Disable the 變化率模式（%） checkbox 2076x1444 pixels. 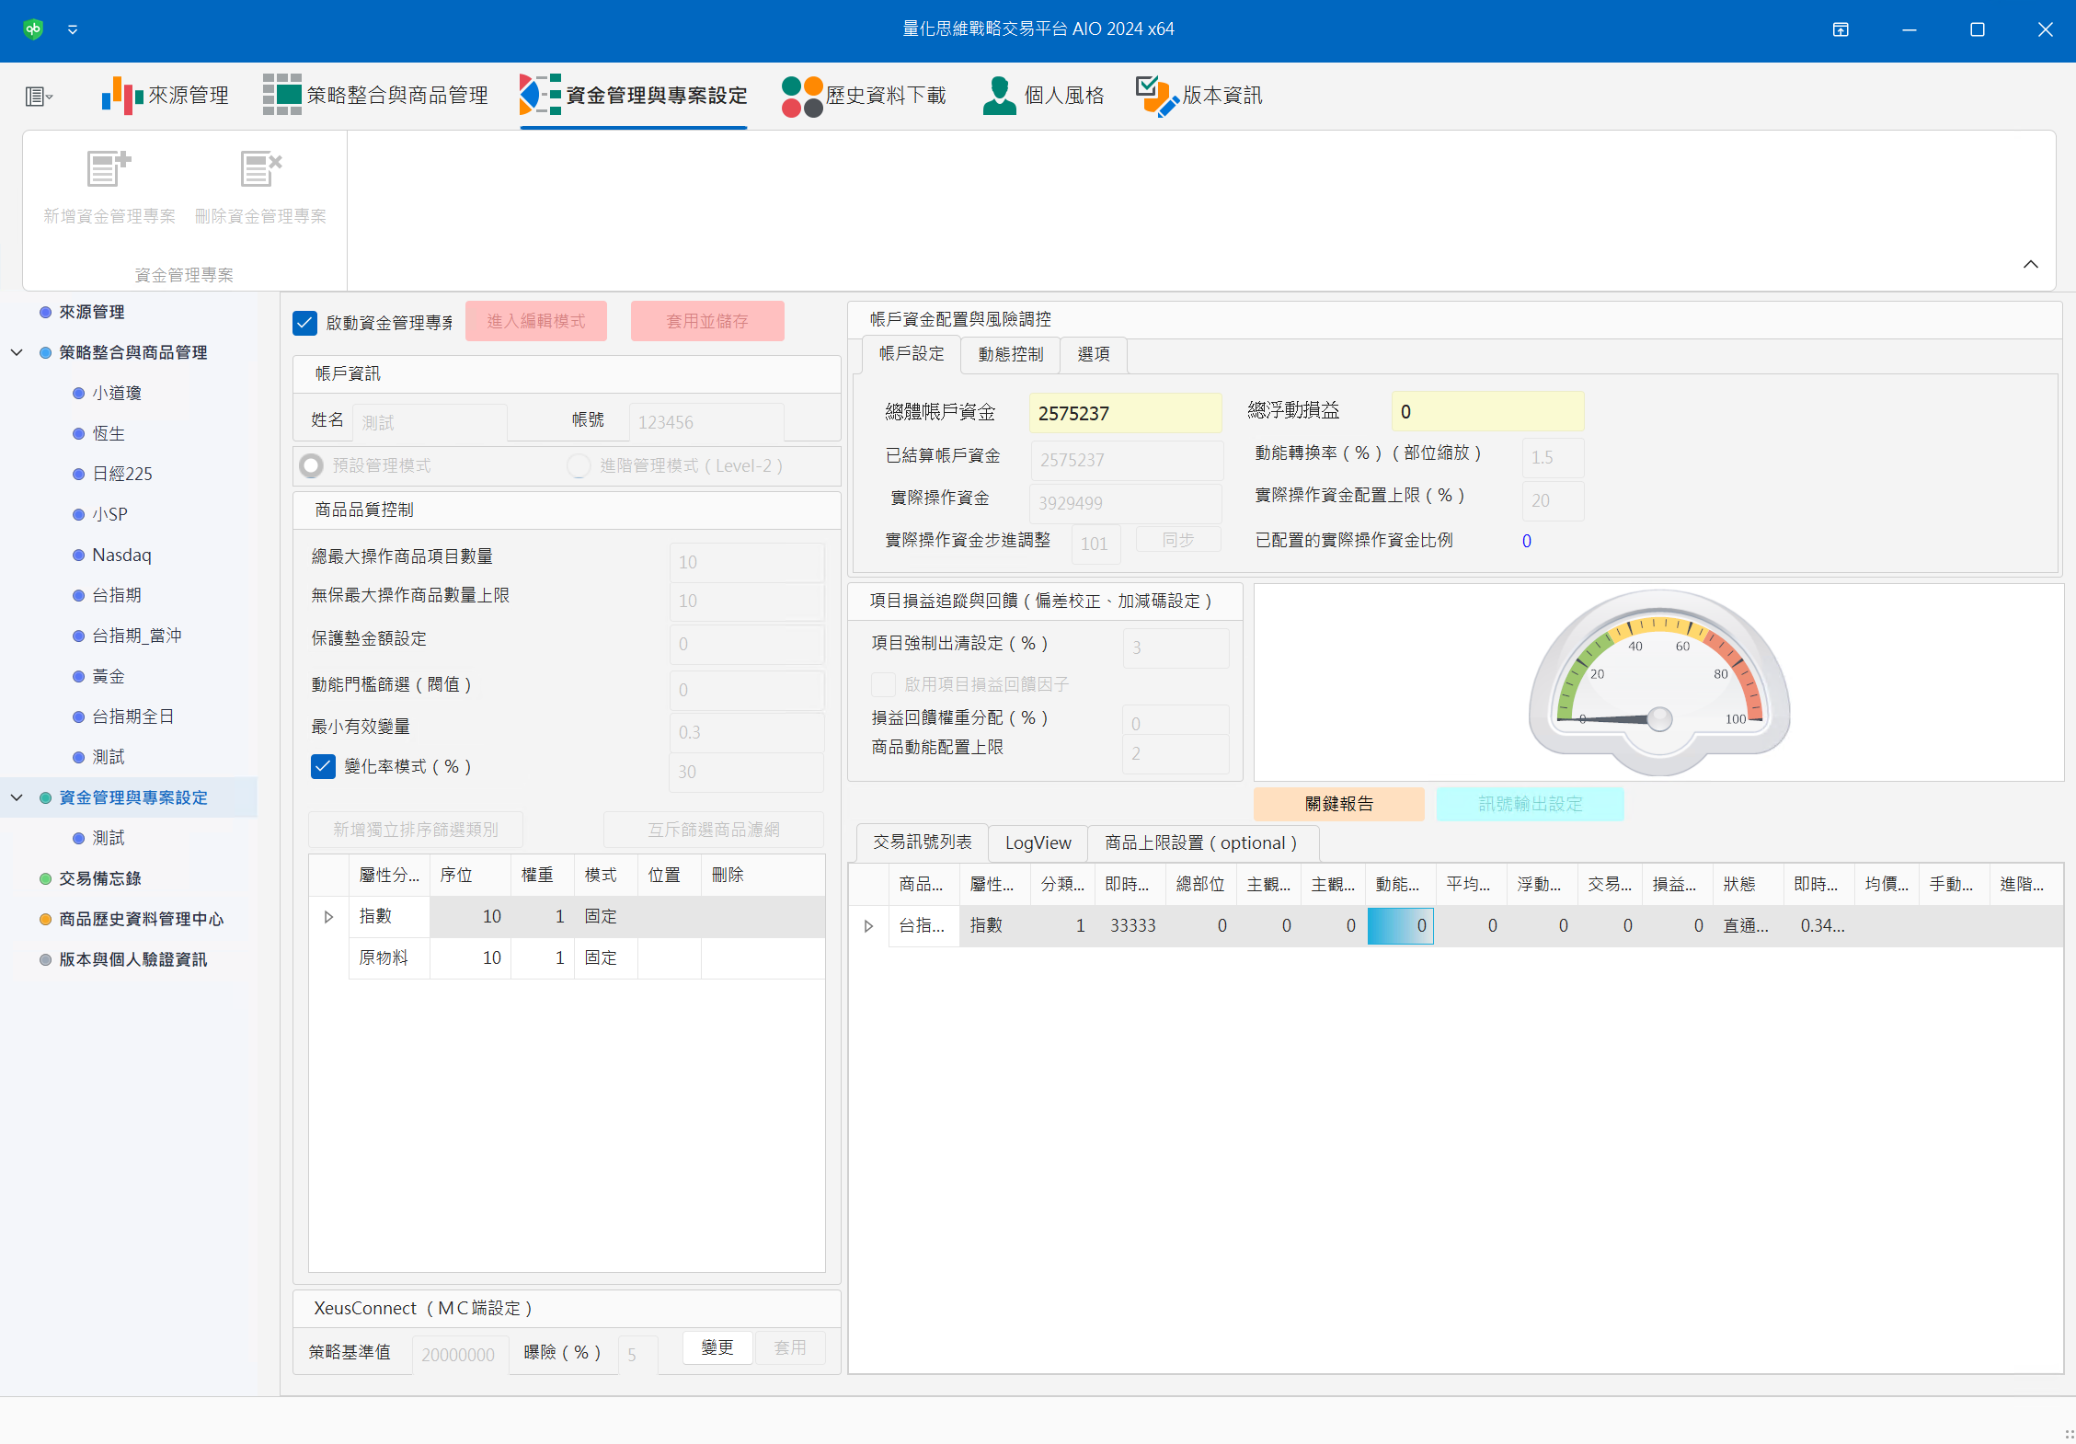coord(322,766)
